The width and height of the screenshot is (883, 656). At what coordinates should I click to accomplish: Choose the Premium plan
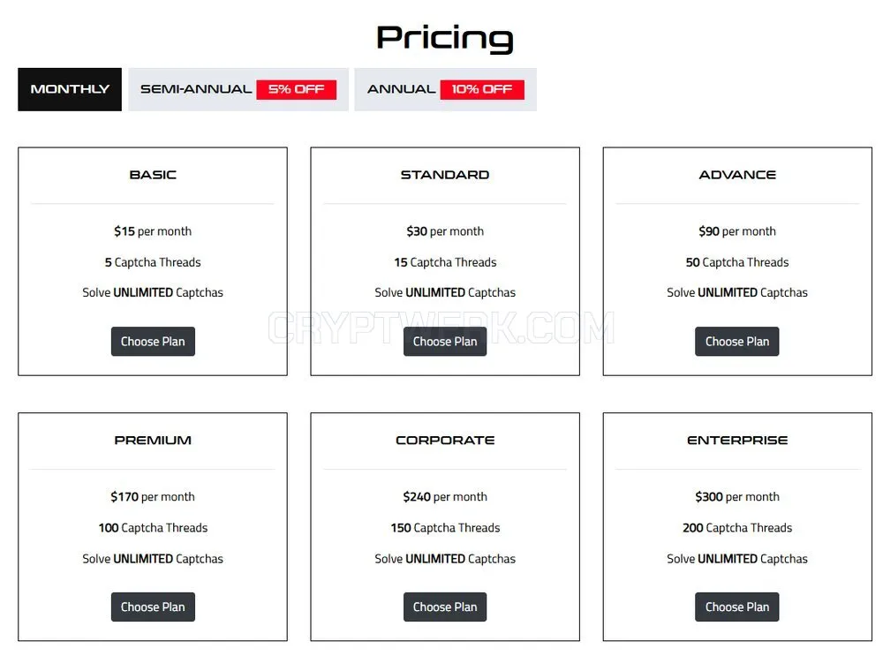coord(153,607)
